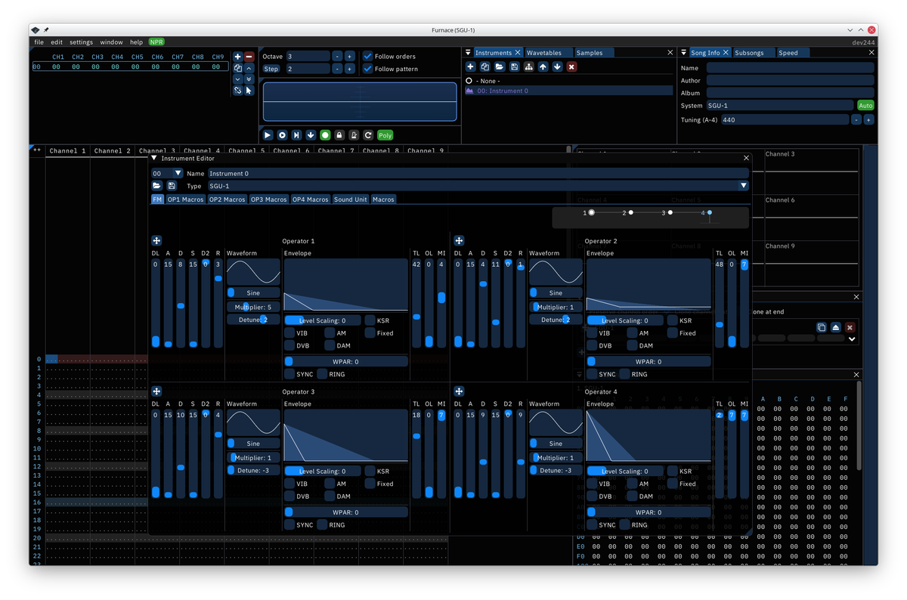Image resolution: width=907 pixels, height=600 pixels.
Task: Enable RING checkbox for Operator 4
Action: 624,525
